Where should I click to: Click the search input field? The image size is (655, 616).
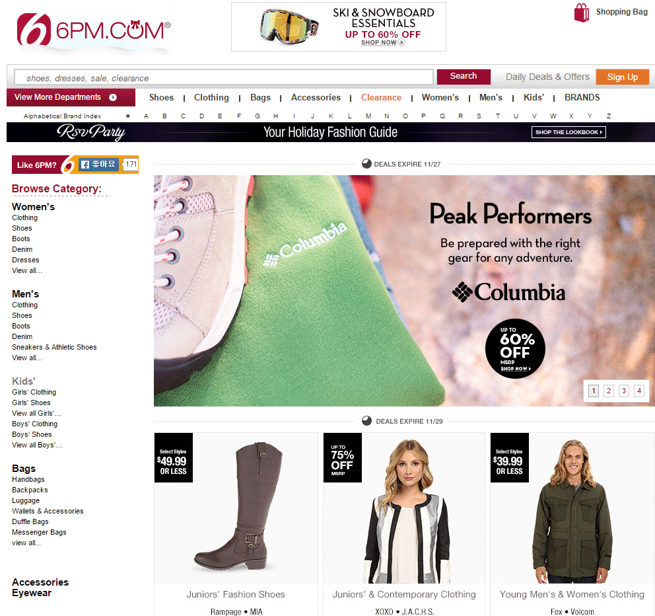pyautogui.click(x=223, y=77)
